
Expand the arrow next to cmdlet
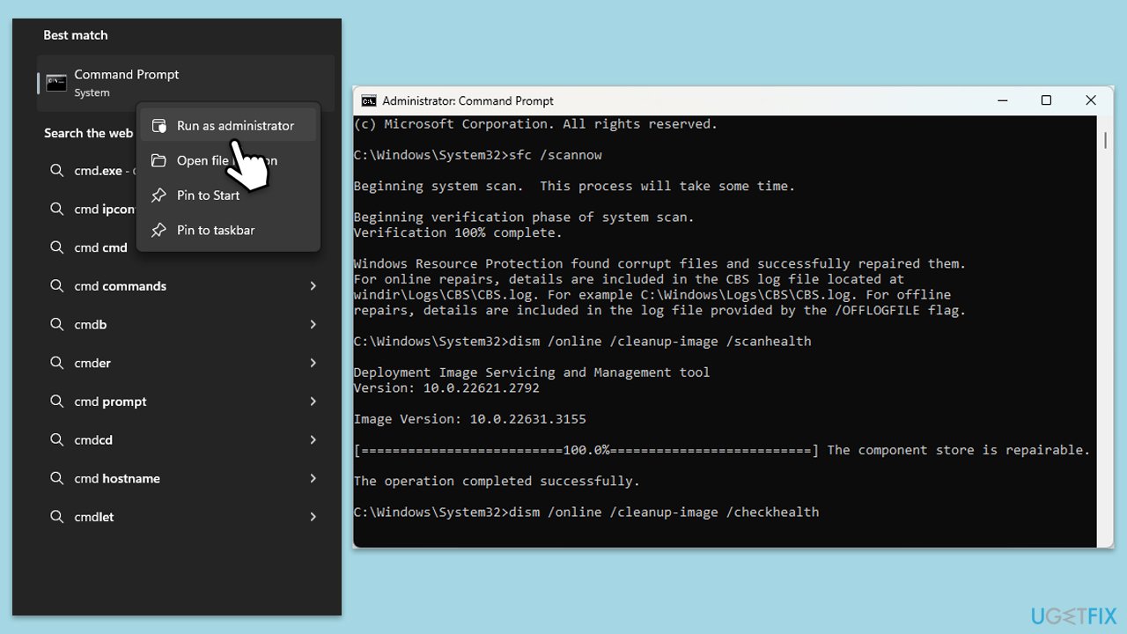(x=313, y=517)
